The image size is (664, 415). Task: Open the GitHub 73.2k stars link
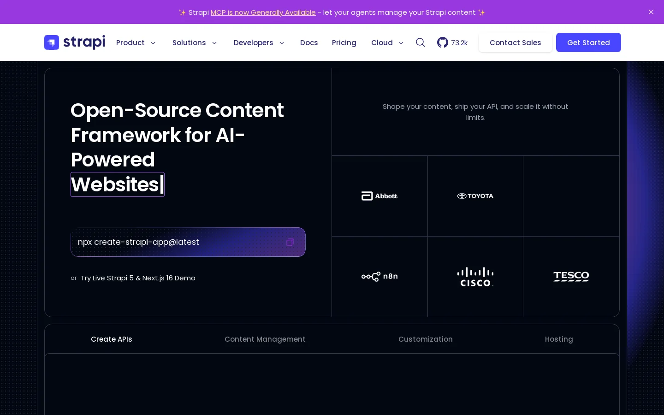(452, 42)
